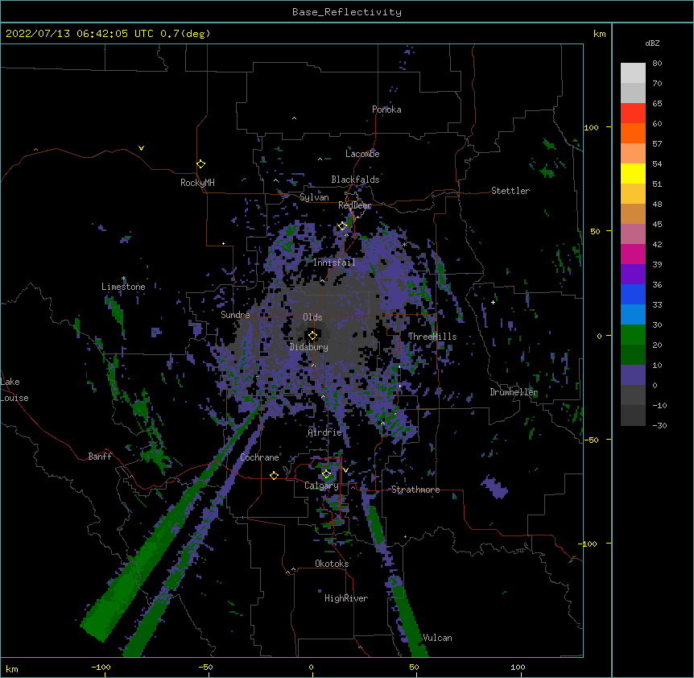
Task: Click the yellow V marker east of Calgary
Action: (345, 470)
